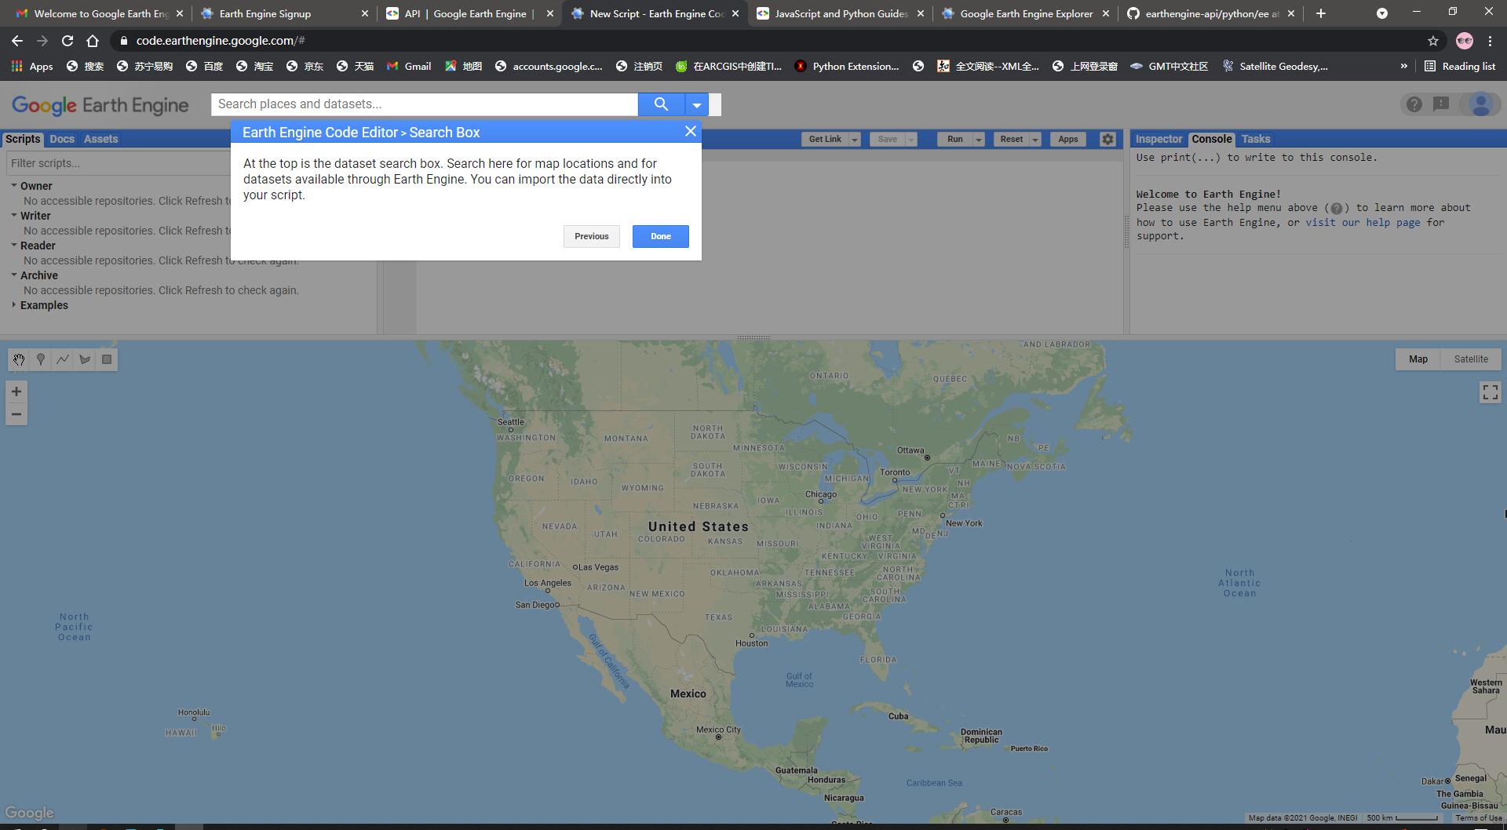Toggle fullscreen map view
Screen dimensions: 1507x830
point(1490,392)
